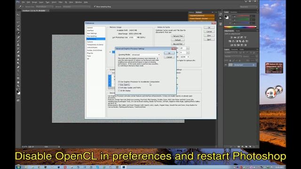Open the Drawing Mode Advanced dropdown
Screen dimensions: 301x169
tap(145, 55)
